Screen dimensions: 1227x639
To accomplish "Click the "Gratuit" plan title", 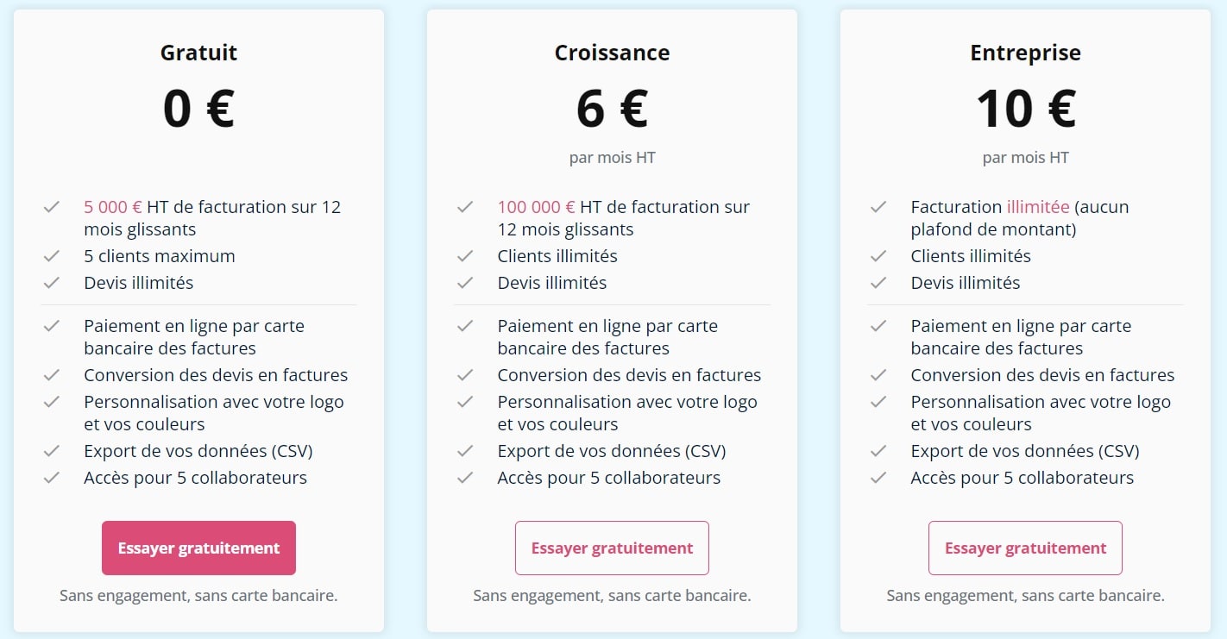I will pos(198,53).
